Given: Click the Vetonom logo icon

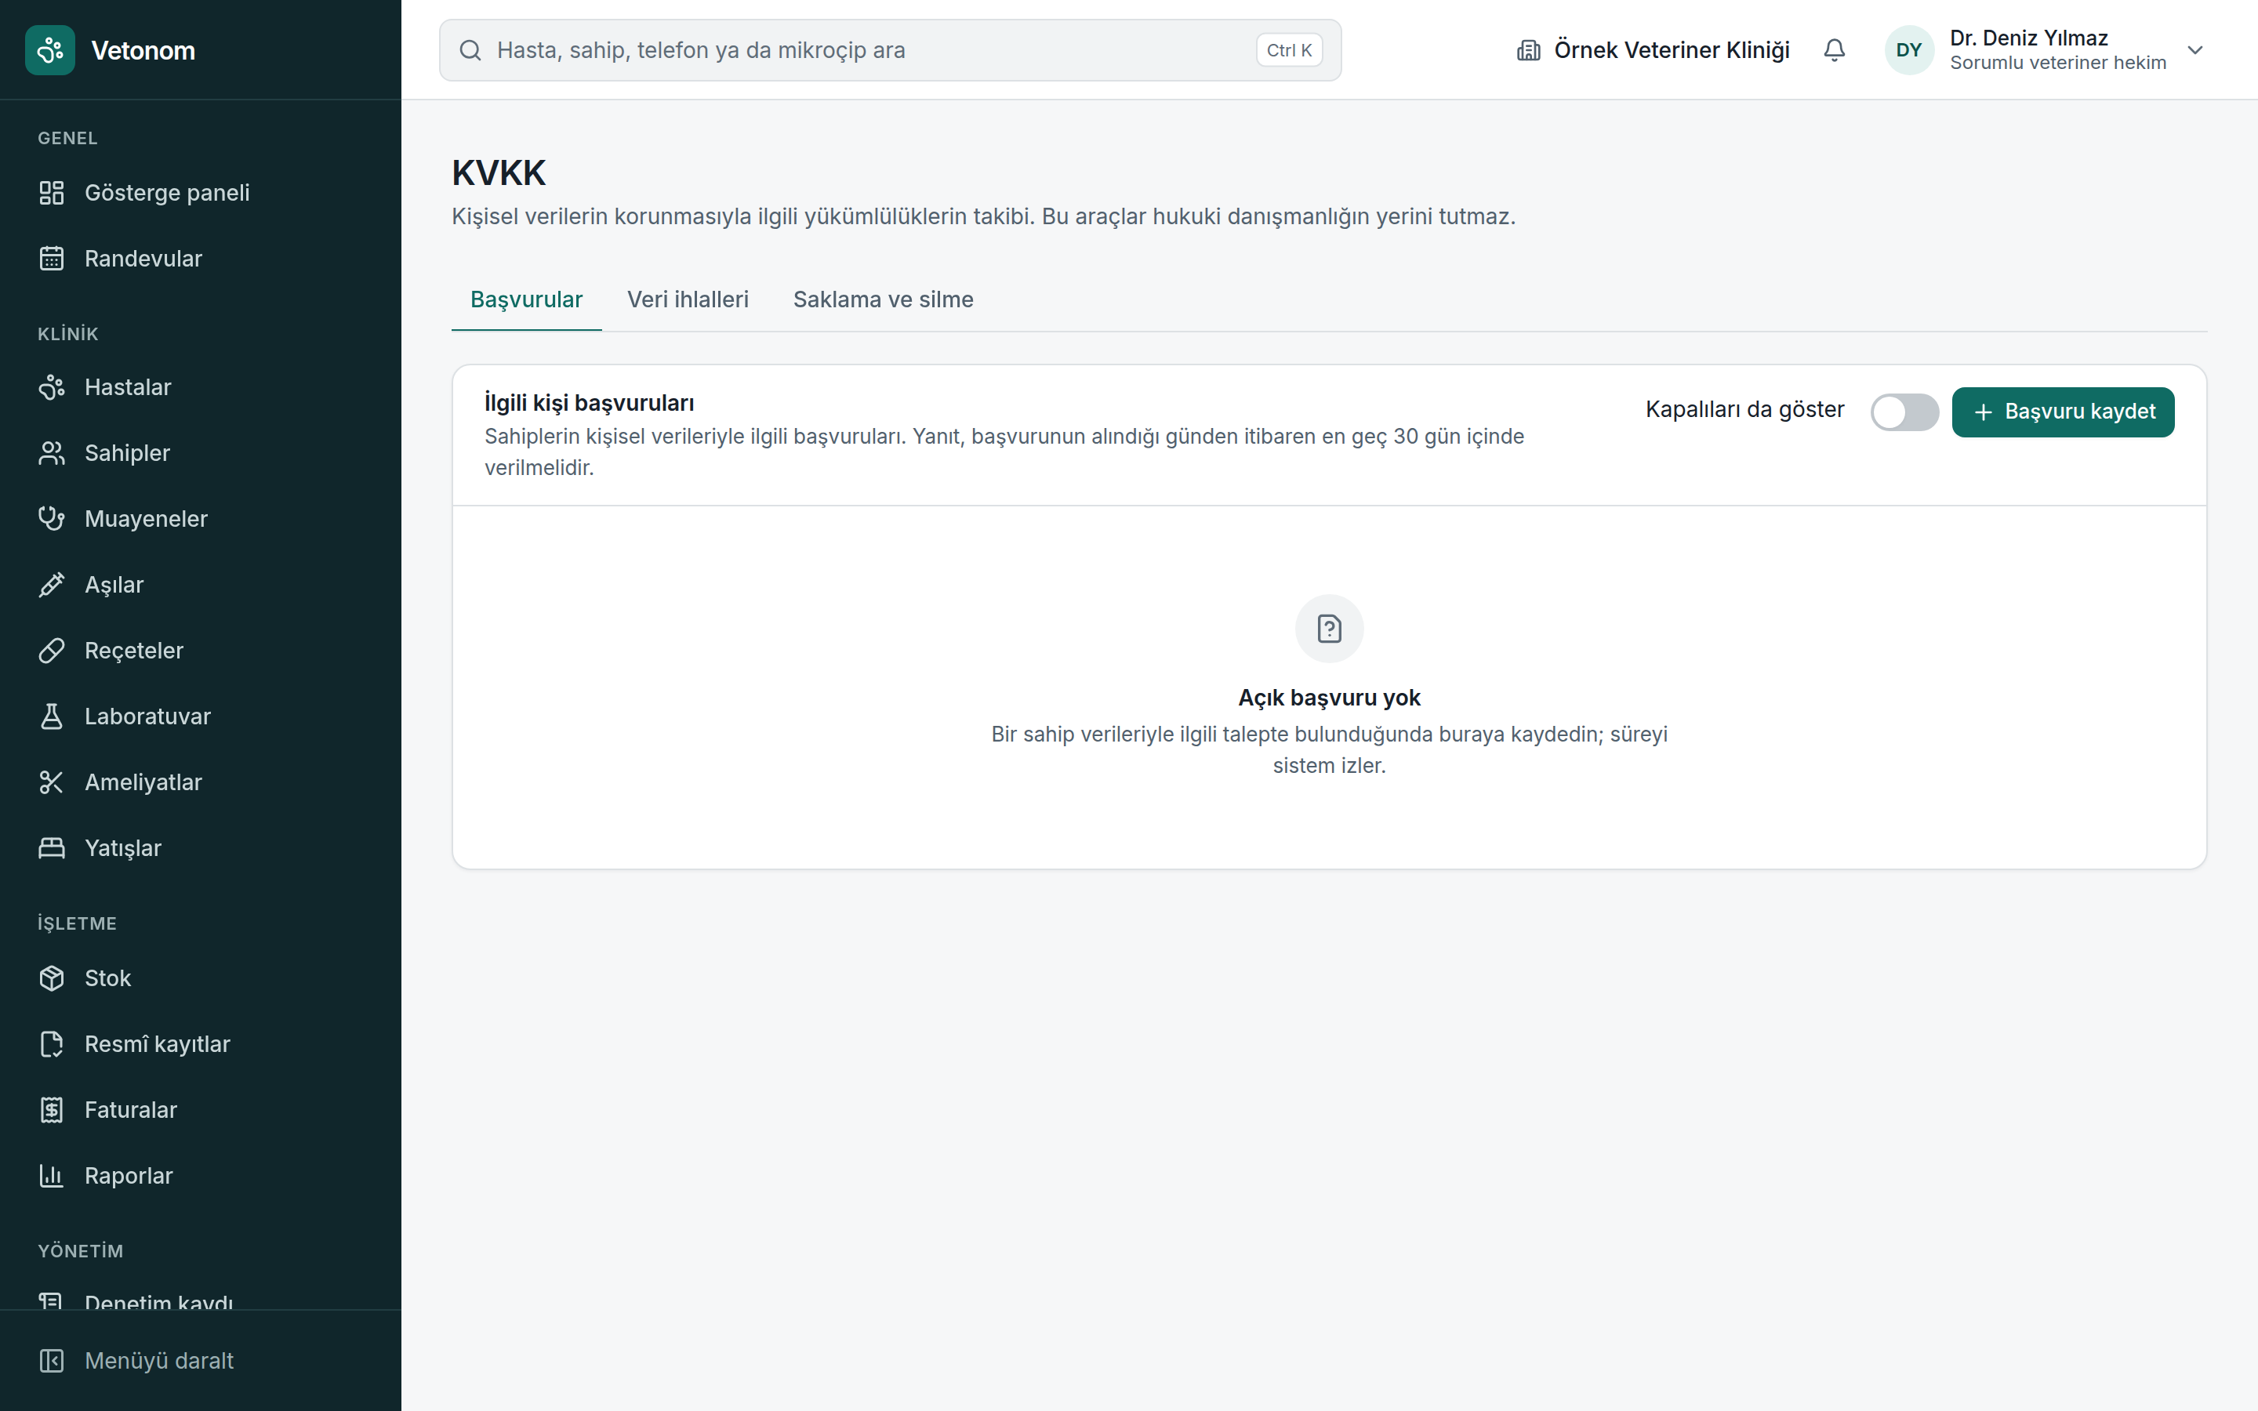Looking at the screenshot, I should [x=50, y=50].
